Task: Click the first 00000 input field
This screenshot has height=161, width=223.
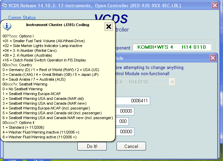Action: pos(125,111)
